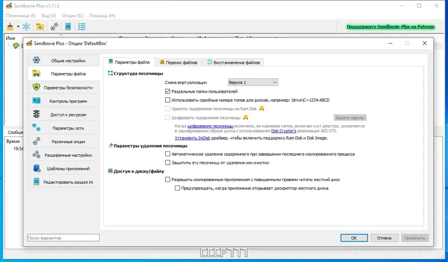Screen dimensions: 448x262
Task: Minimize the DefaultBox options dialog
Action: pos(390,44)
